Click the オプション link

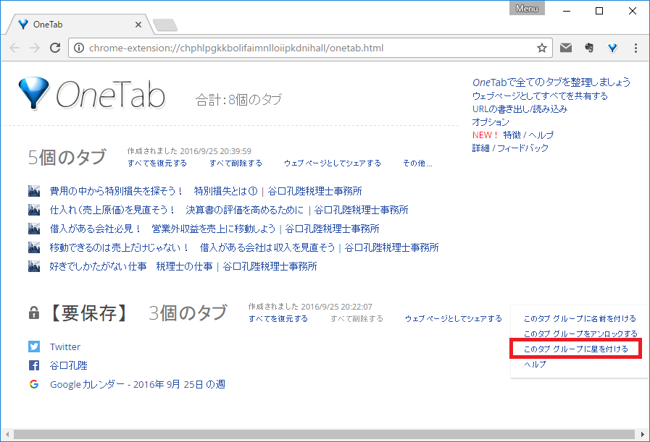491,122
